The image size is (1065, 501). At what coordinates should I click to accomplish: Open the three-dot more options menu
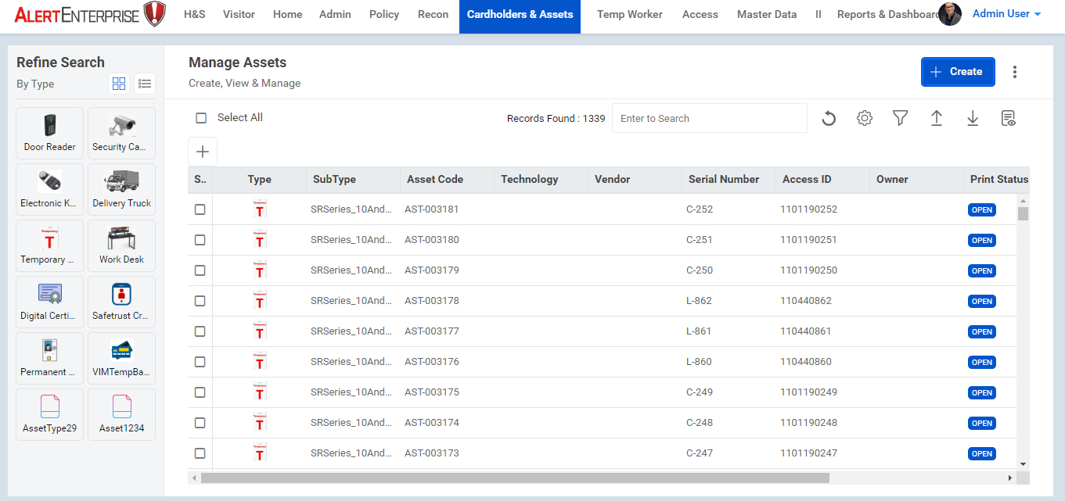pyautogui.click(x=1015, y=72)
